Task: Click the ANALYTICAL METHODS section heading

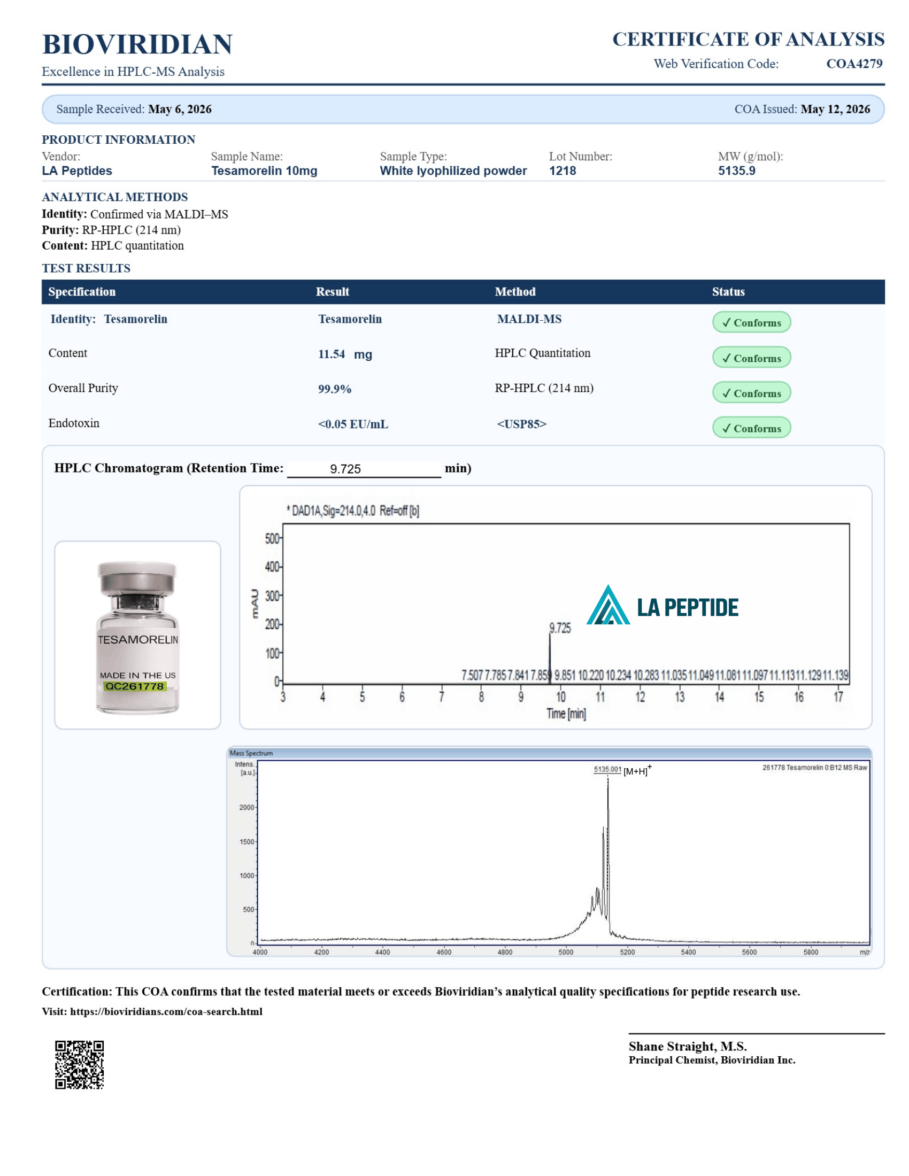Action: (115, 197)
